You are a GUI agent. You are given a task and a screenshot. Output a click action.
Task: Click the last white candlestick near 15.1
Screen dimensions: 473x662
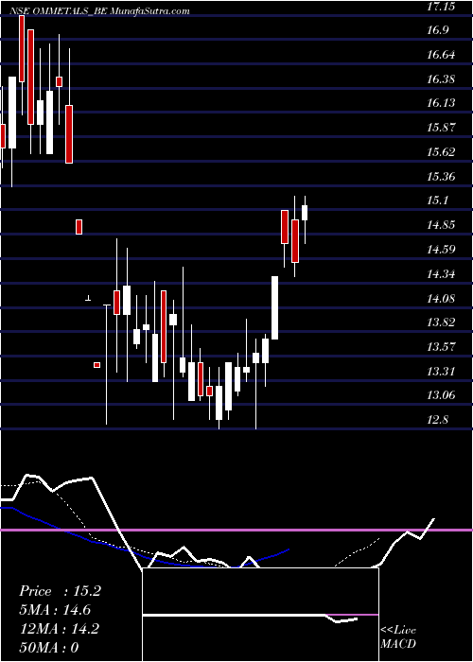pyautogui.click(x=305, y=213)
